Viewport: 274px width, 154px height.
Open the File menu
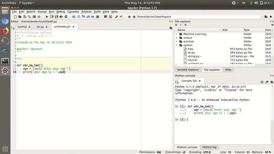coord(14,12)
